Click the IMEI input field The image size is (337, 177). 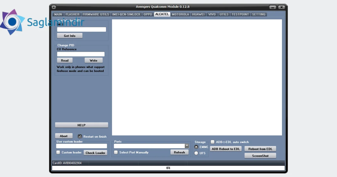click(81, 29)
